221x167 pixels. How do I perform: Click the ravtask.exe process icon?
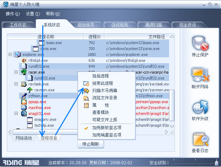pos(24,84)
